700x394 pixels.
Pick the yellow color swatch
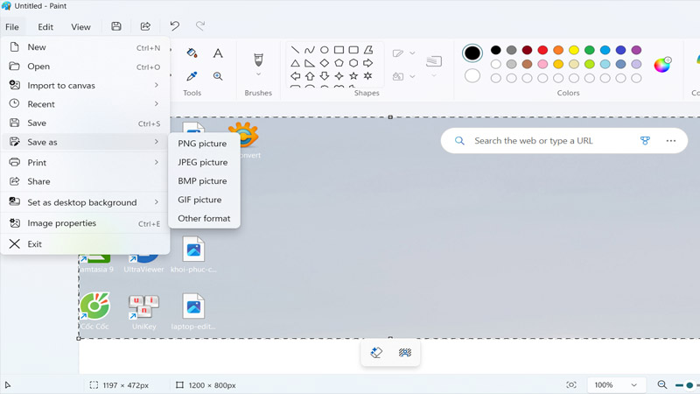point(574,50)
